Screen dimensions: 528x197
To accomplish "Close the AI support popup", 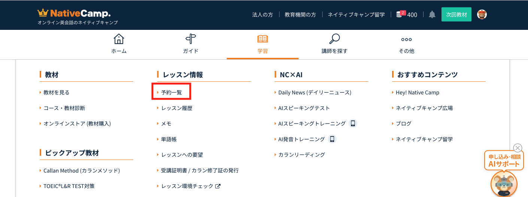I will [518, 148].
